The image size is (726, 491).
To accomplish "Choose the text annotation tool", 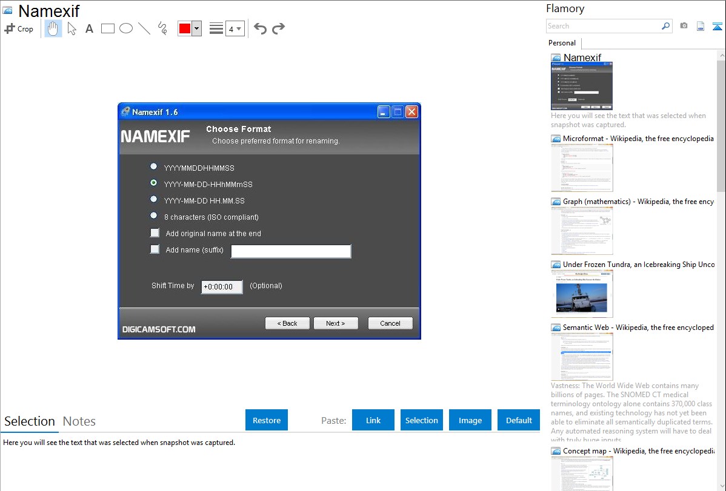I will 89,28.
